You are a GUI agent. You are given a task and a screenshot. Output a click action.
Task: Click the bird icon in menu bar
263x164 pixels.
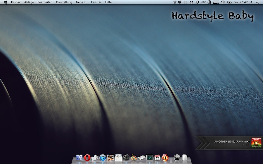(180, 2)
